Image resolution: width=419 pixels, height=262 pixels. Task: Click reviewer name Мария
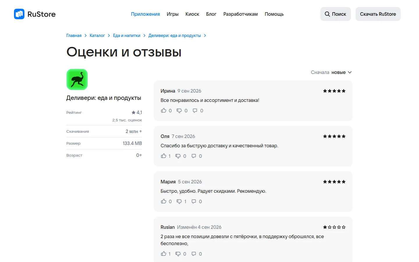[168, 182]
